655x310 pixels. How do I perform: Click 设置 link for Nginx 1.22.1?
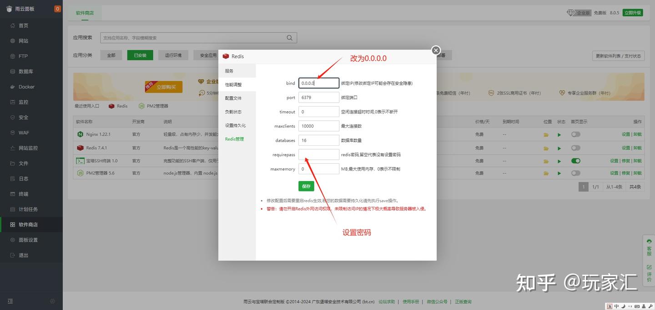pyautogui.click(x=626, y=134)
